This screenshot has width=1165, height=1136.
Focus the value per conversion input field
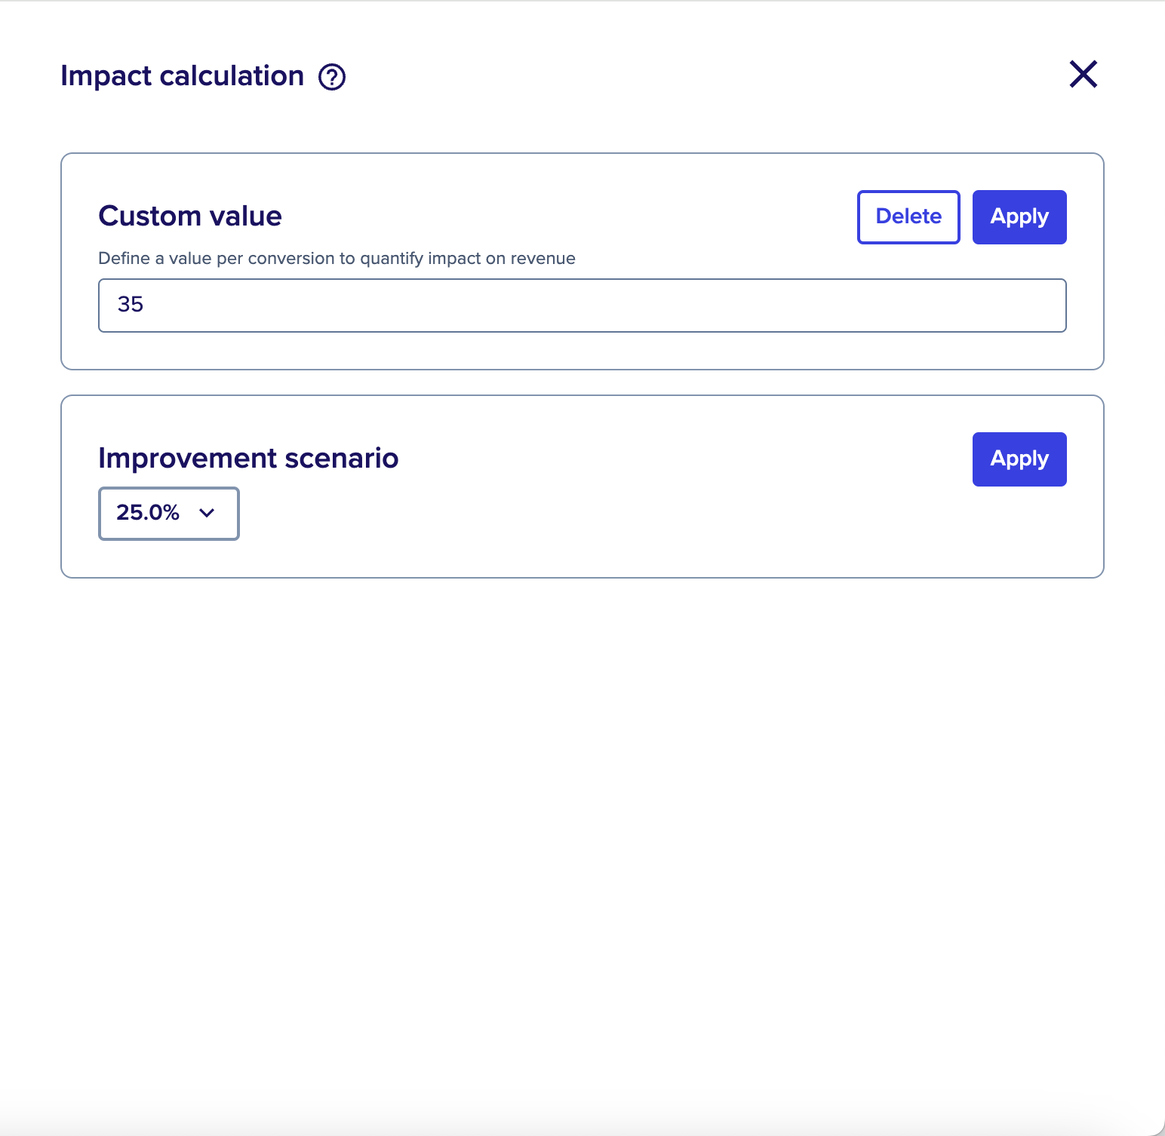582,305
